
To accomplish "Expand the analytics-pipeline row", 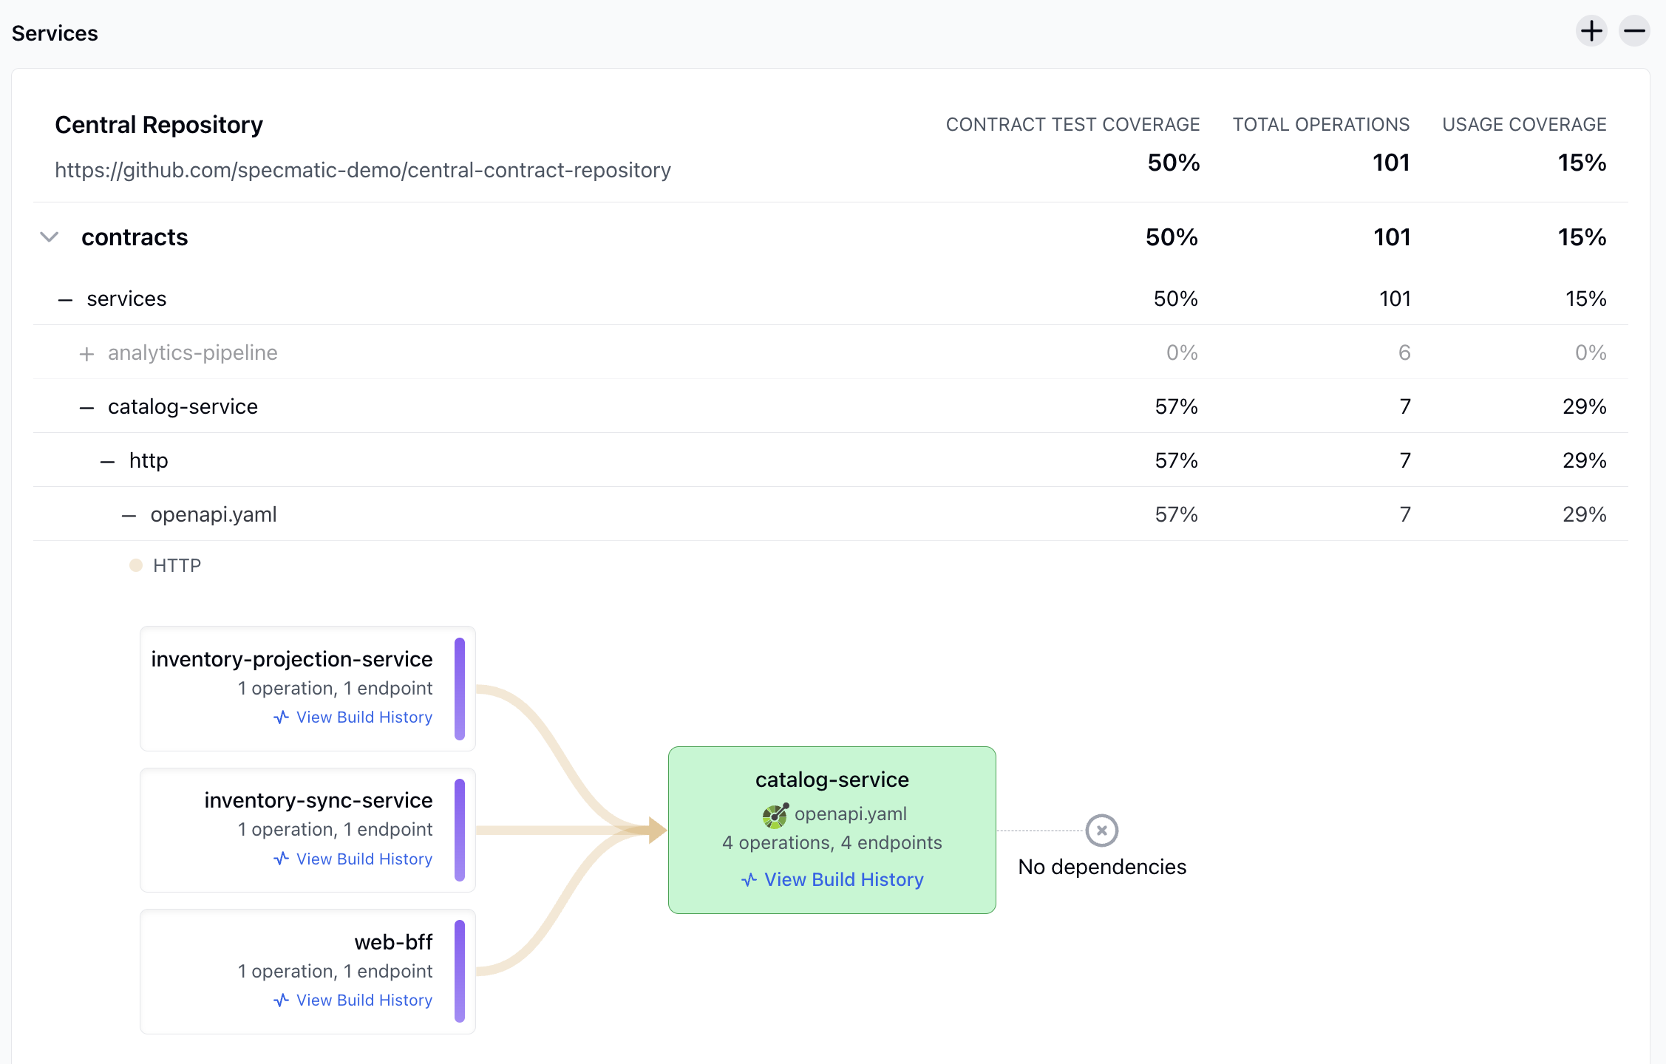I will coord(87,353).
